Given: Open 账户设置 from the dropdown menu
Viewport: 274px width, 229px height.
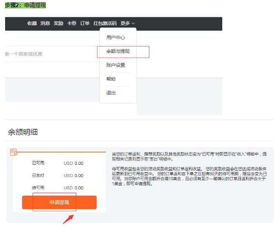Looking at the screenshot, I should 115,65.
